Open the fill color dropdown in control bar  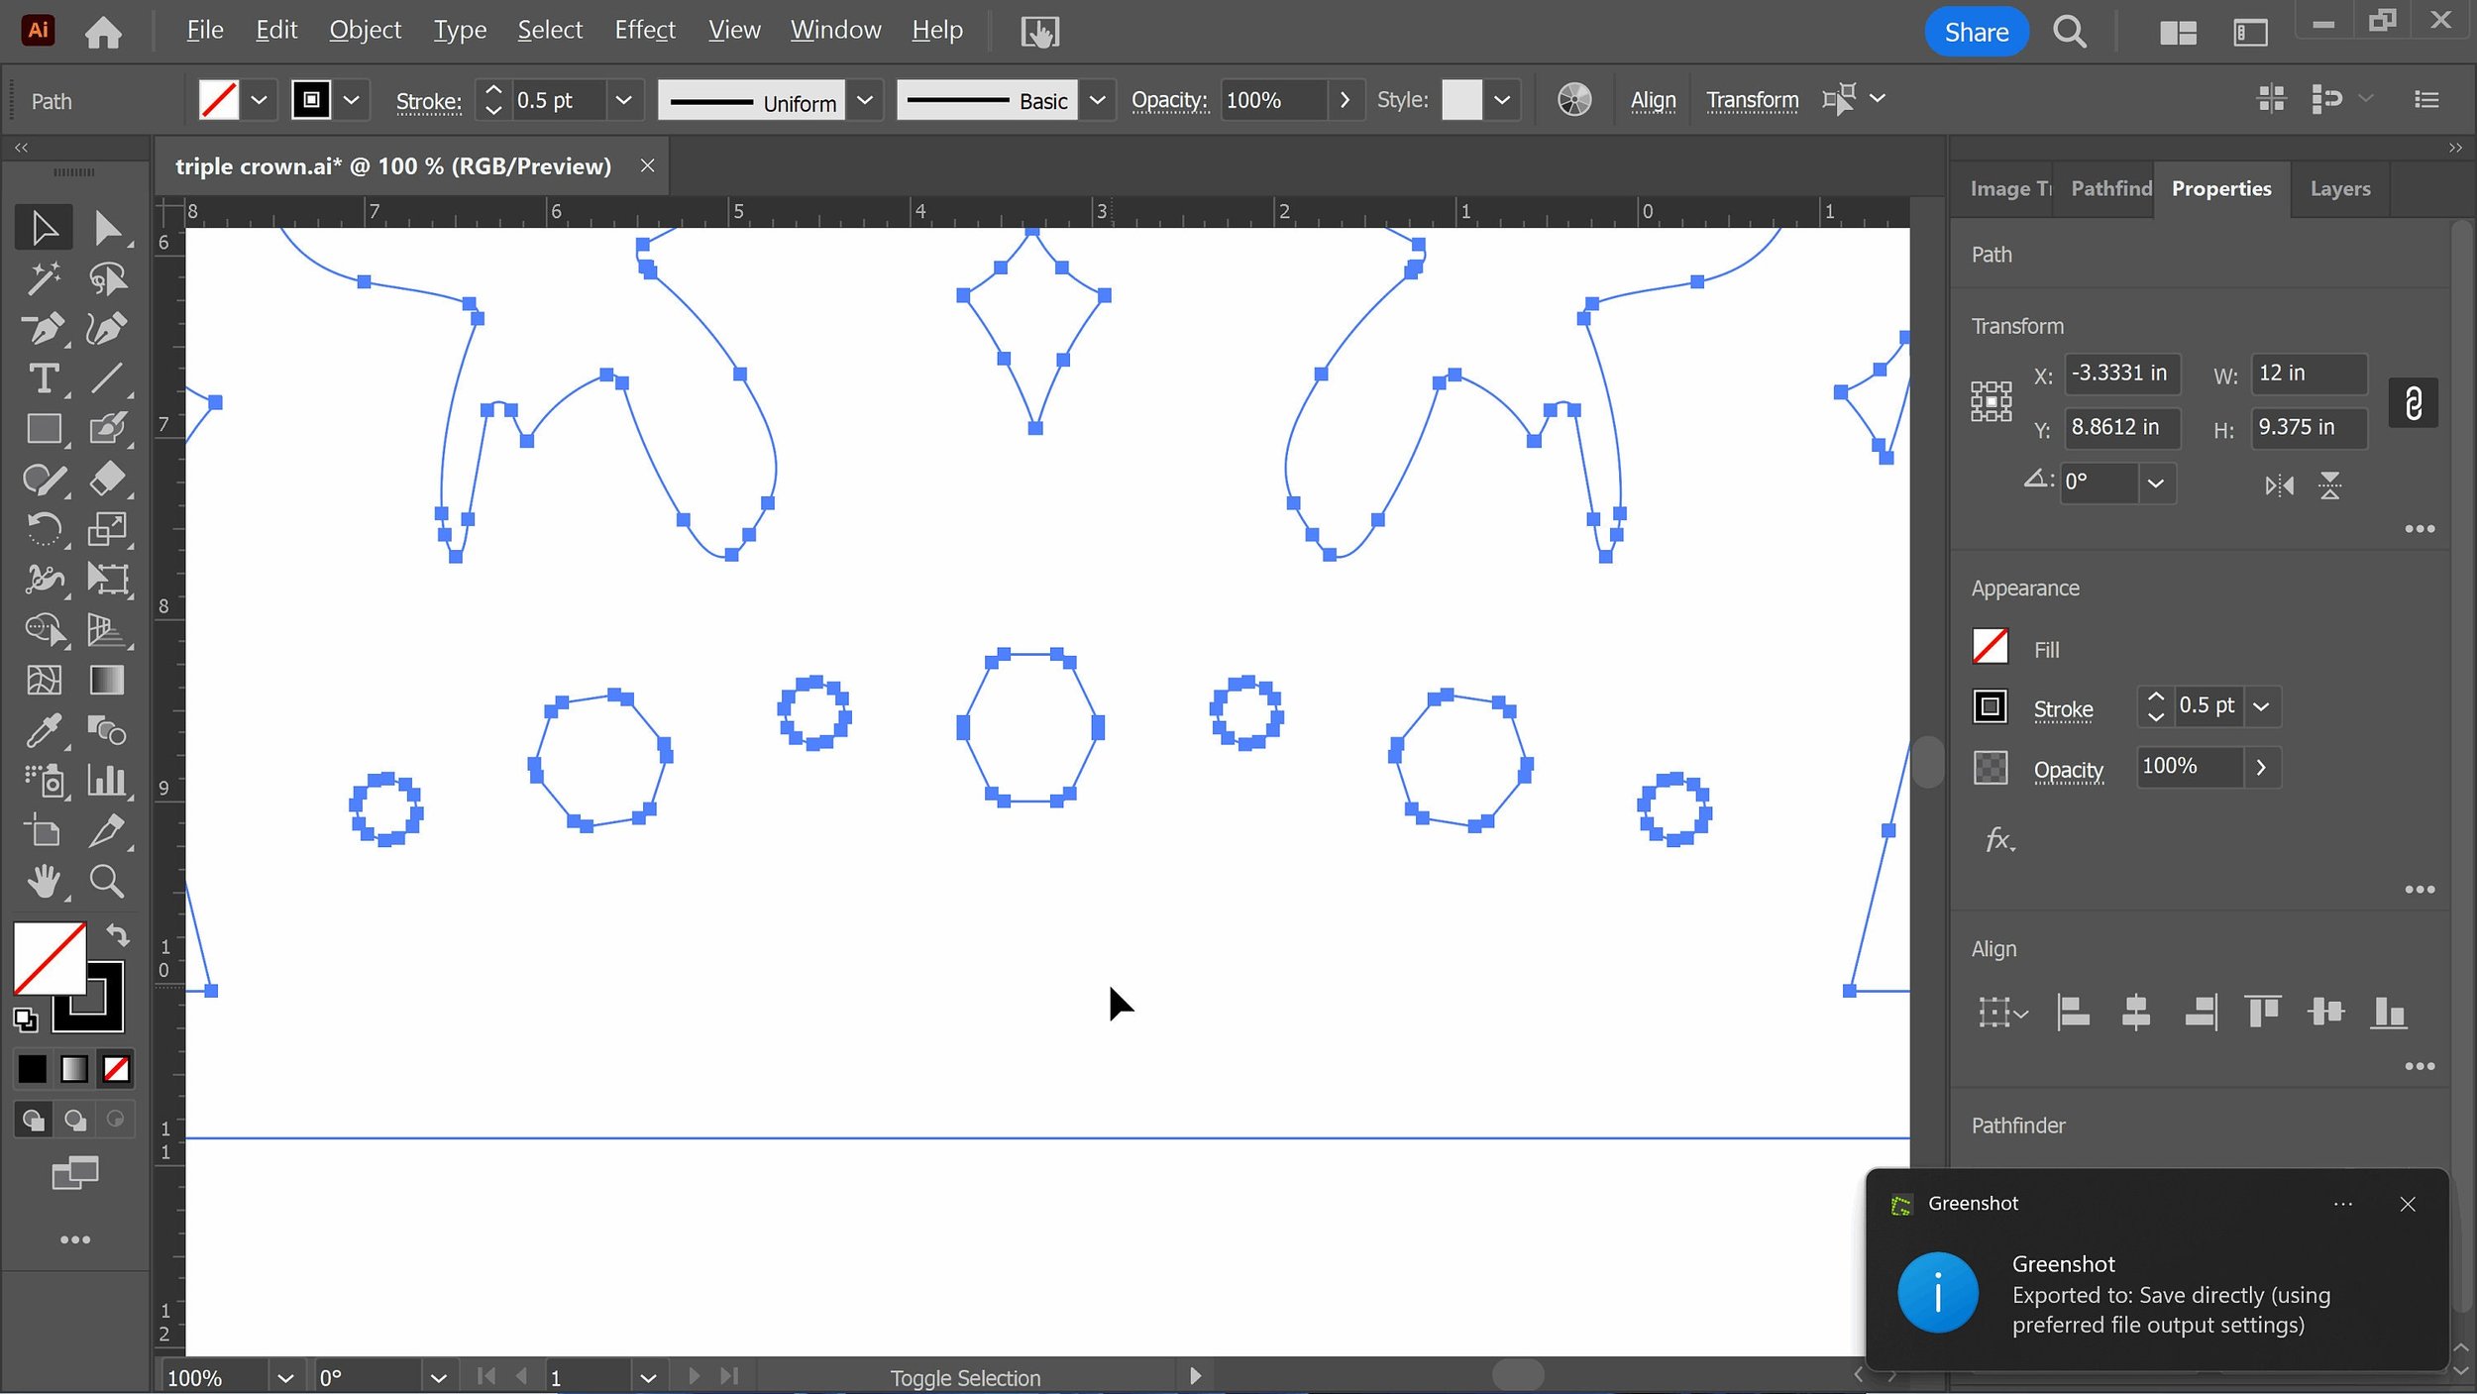259,100
